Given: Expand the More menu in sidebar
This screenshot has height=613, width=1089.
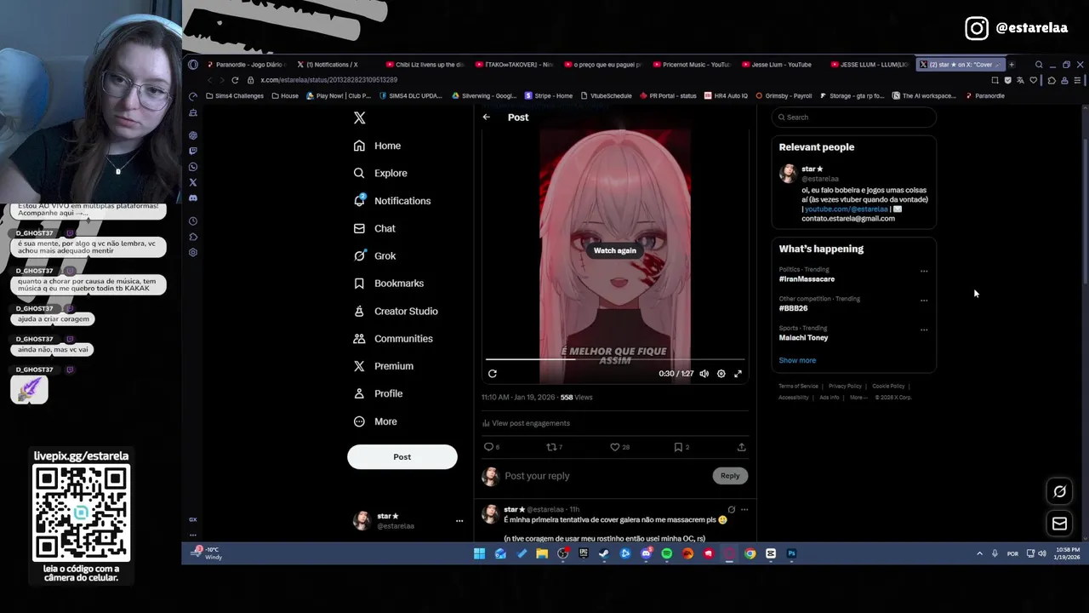Looking at the screenshot, I should point(374,421).
